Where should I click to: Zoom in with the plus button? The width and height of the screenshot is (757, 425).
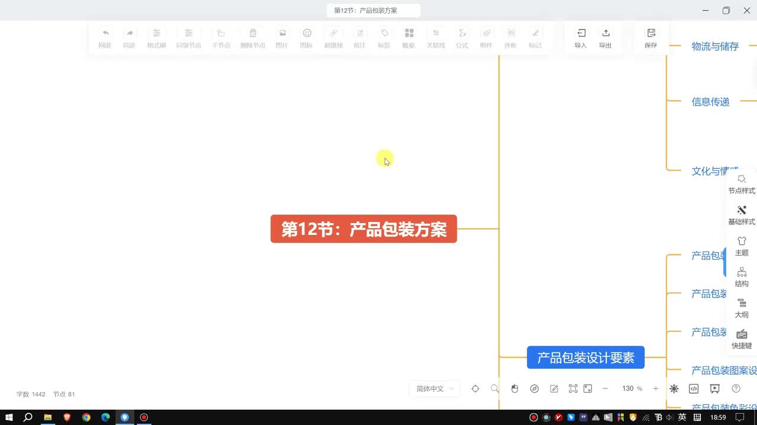point(655,388)
